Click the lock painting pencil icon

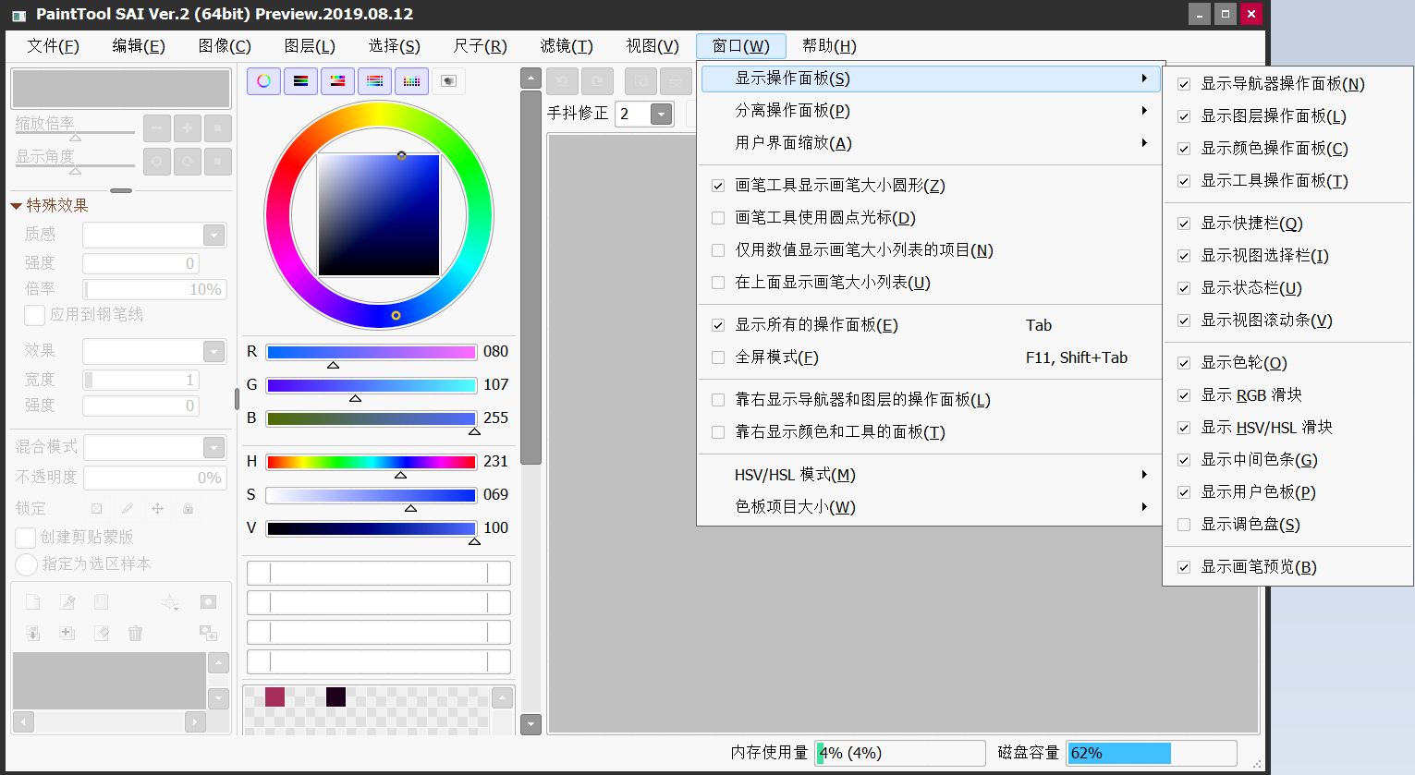pyautogui.click(x=127, y=508)
